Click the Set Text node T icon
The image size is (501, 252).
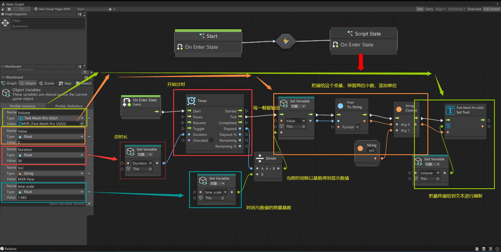450,110
